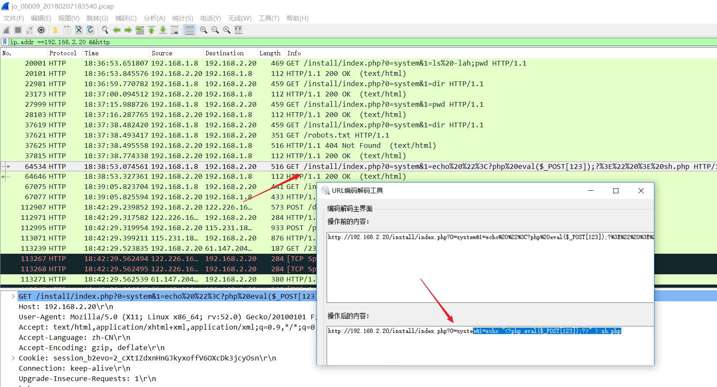Expand the Cookie header tree row
Image resolution: width=717 pixels, height=387 pixels.
coord(13,358)
